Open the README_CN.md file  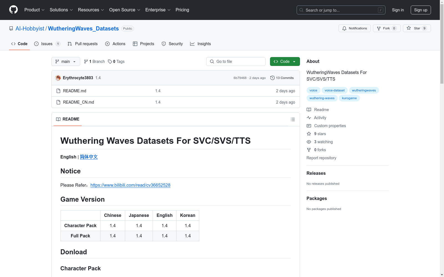click(79, 102)
